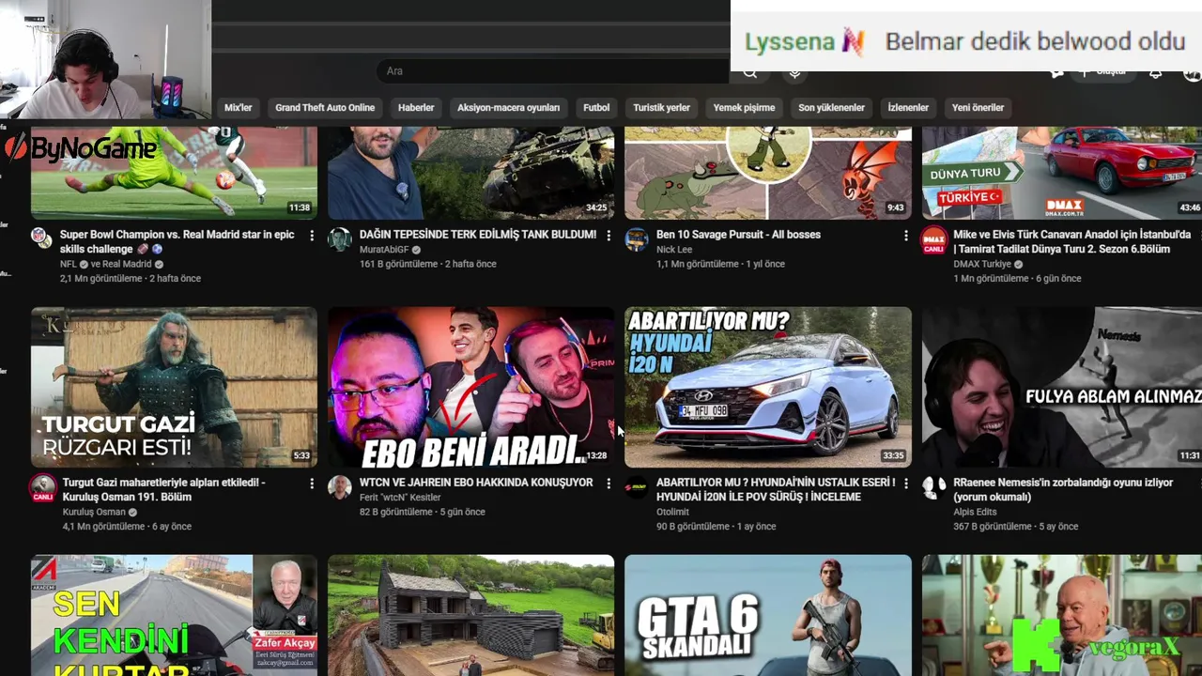Open RRaenee Nemesis'in zorbalandığı oyunu izliyor title
The width and height of the screenshot is (1202, 676).
(x=1063, y=489)
